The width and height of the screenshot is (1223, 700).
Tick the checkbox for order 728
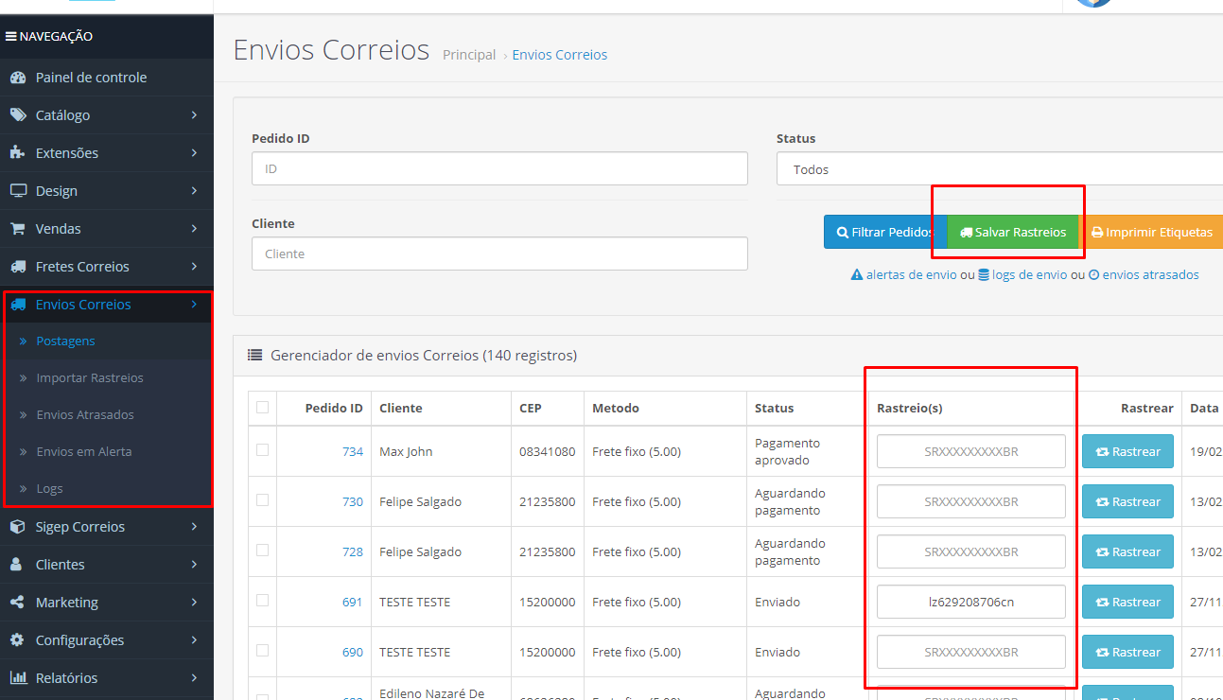point(262,551)
